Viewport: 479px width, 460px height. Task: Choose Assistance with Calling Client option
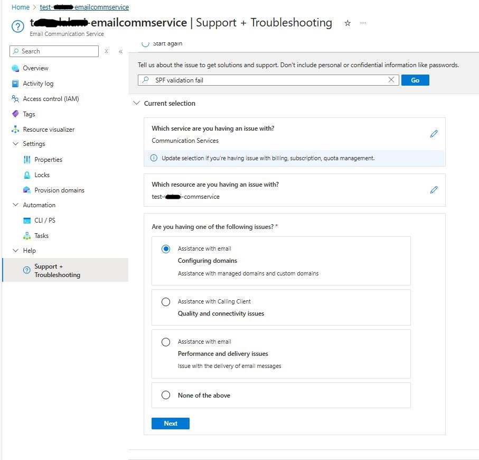click(x=166, y=302)
